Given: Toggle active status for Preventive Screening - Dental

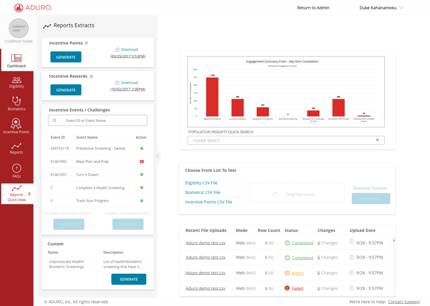Looking at the screenshot, I should [x=142, y=149].
